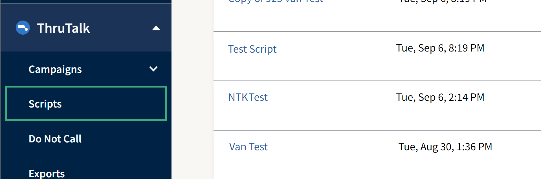Click the ThruTalk section header
Screen dimensions: 541x179
63,28
